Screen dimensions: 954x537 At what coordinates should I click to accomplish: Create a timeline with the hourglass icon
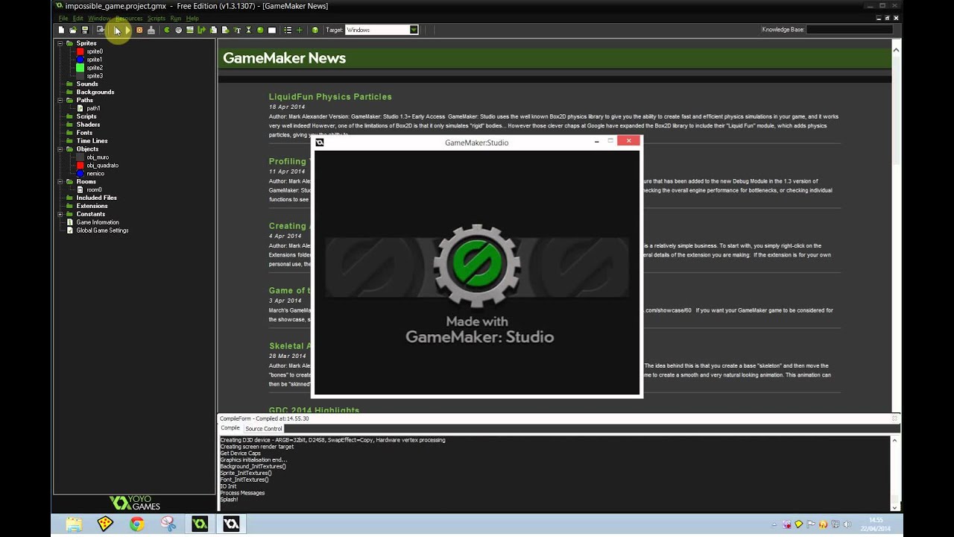[x=248, y=30]
